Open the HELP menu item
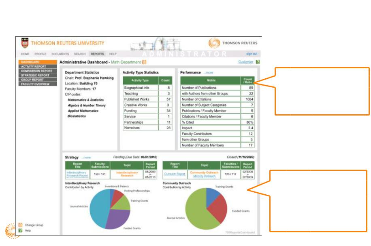This screenshot has height=246, width=371. (113, 54)
